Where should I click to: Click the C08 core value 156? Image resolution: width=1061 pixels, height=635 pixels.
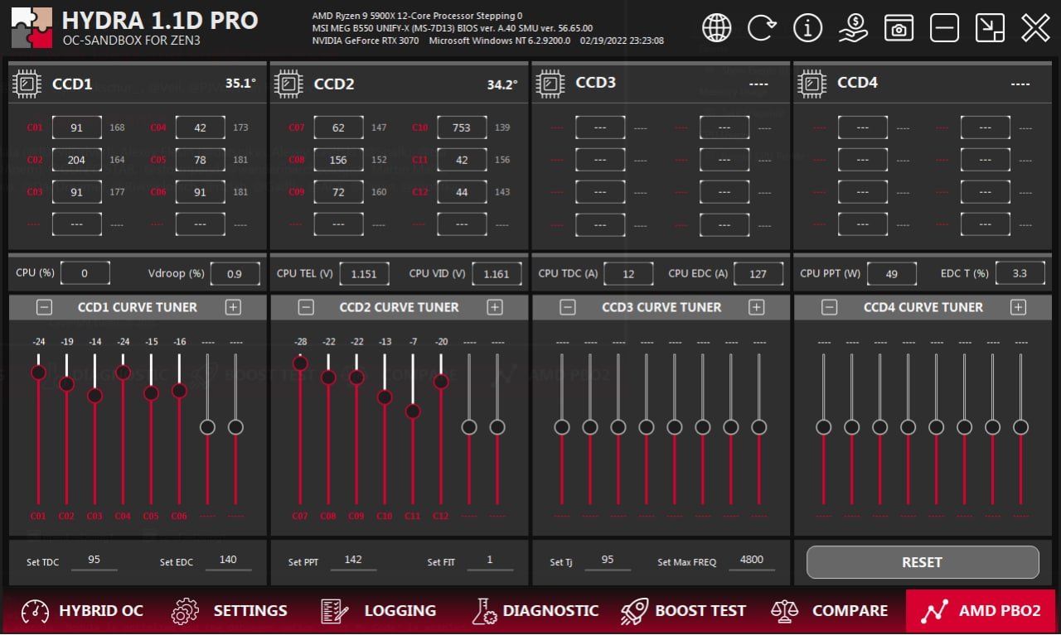[338, 161]
